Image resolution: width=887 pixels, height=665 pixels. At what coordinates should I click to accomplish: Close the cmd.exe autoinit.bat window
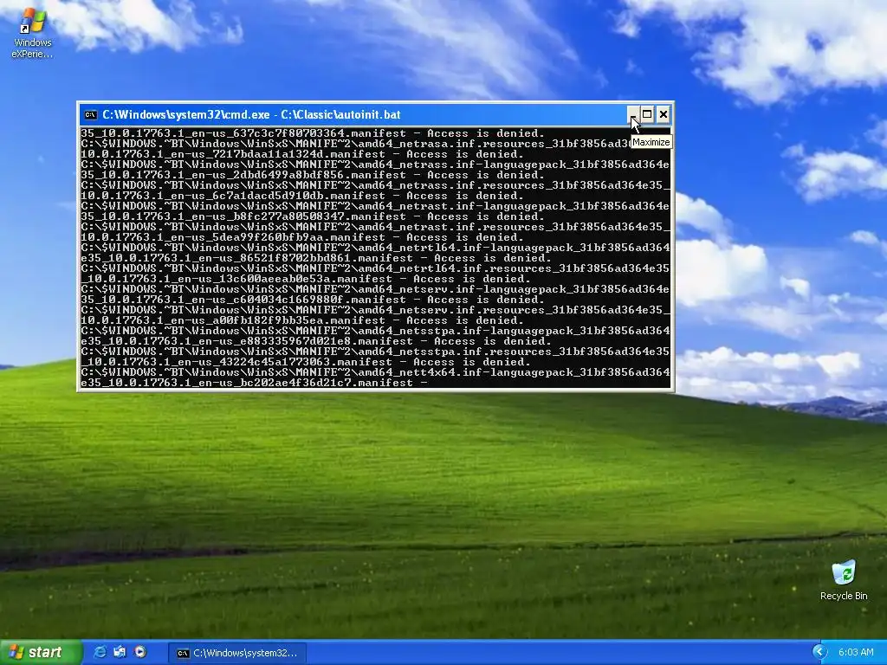(x=663, y=115)
